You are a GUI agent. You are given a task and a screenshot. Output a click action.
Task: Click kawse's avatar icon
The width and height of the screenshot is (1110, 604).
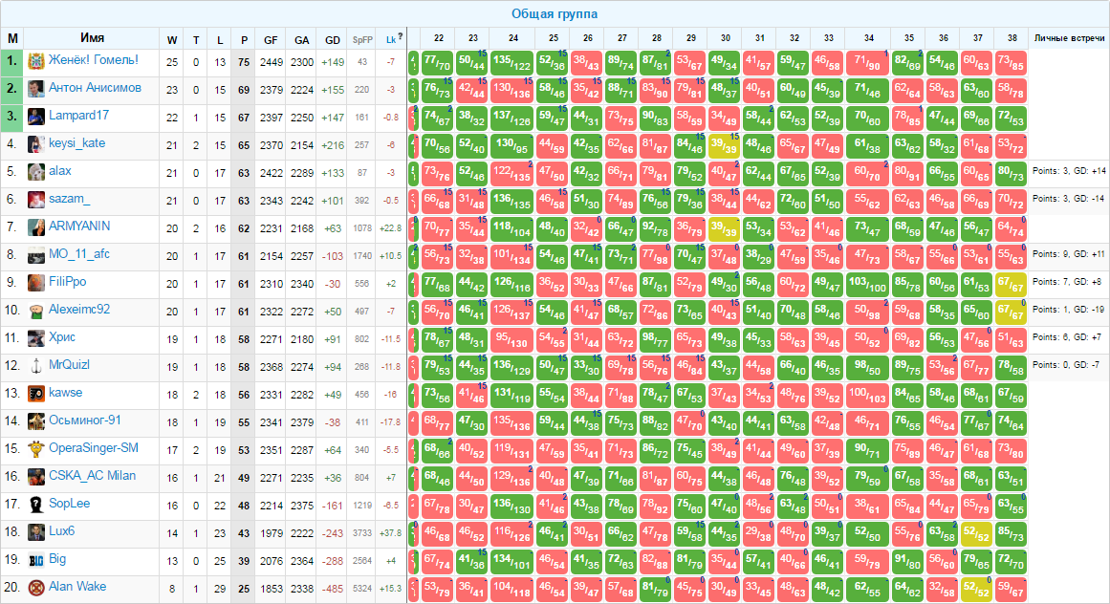[36, 394]
